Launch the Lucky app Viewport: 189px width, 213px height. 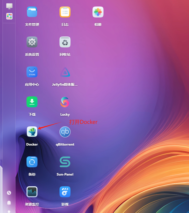click(65, 102)
